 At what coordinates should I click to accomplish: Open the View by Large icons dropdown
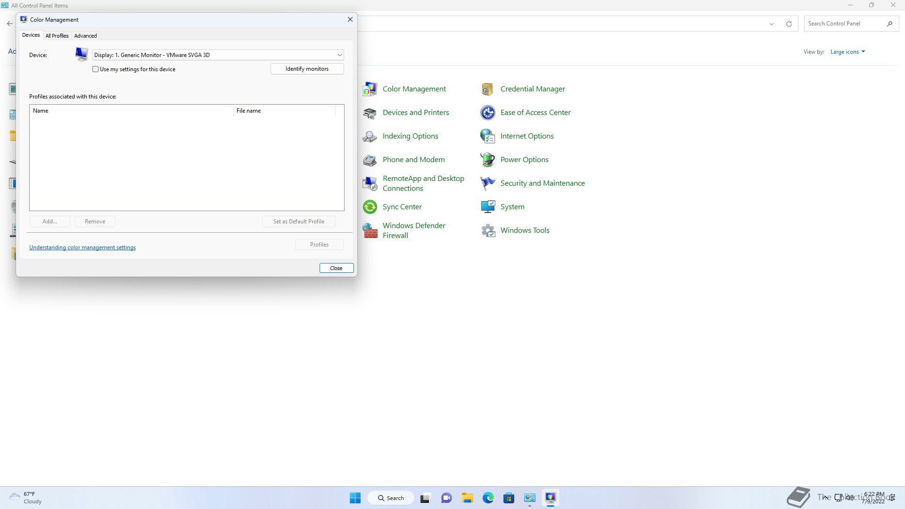[x=847, y=52]
